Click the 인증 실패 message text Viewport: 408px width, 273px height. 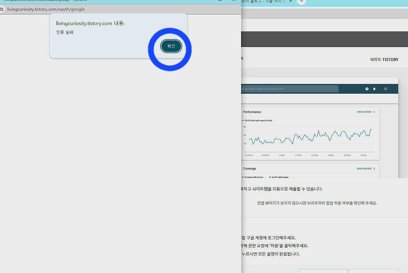tap(65, 32)
